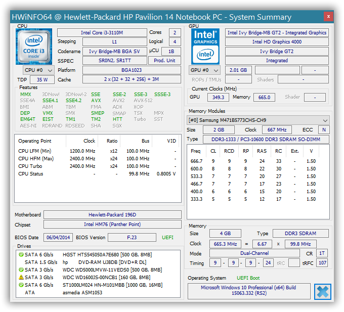
Task: Select the hp DVD-RAM UJ8DB drive row
Action: pos(98,262)
